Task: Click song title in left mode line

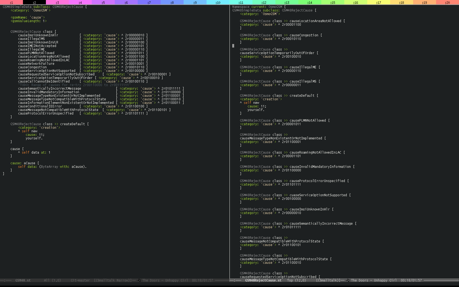Action: point(165,280)
